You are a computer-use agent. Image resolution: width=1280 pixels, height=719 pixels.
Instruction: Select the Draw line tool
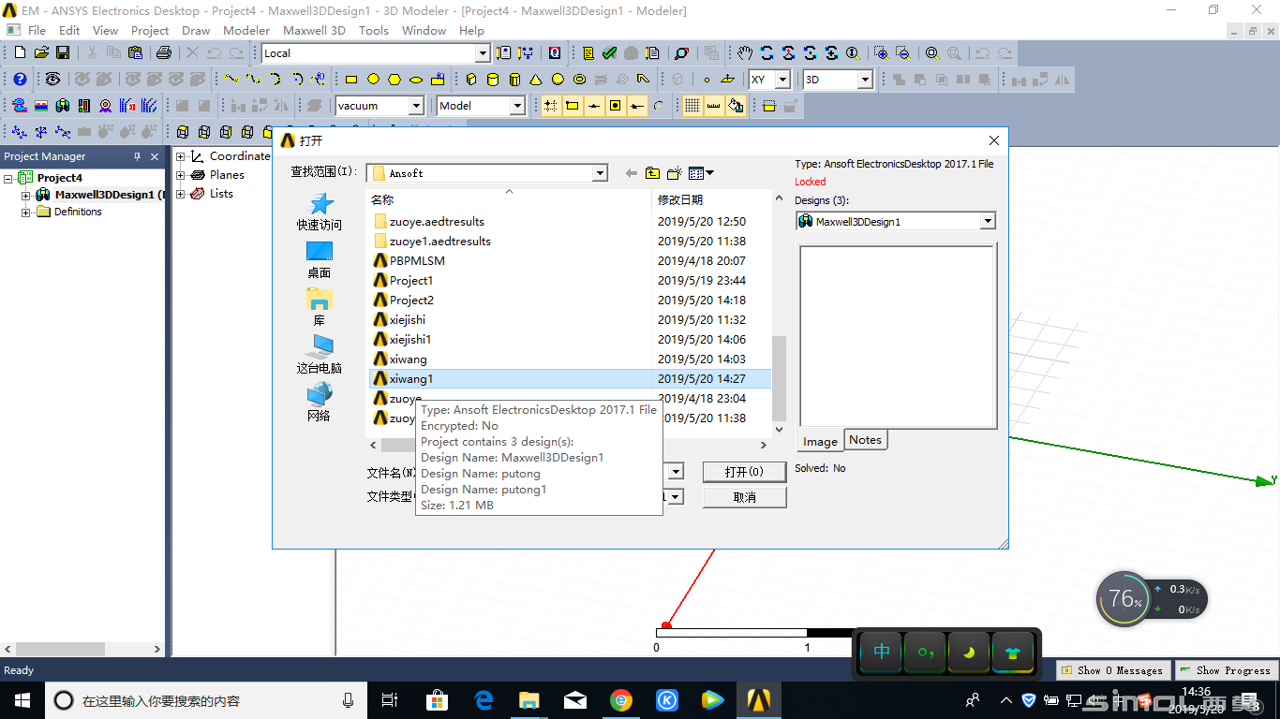[231, 80]
